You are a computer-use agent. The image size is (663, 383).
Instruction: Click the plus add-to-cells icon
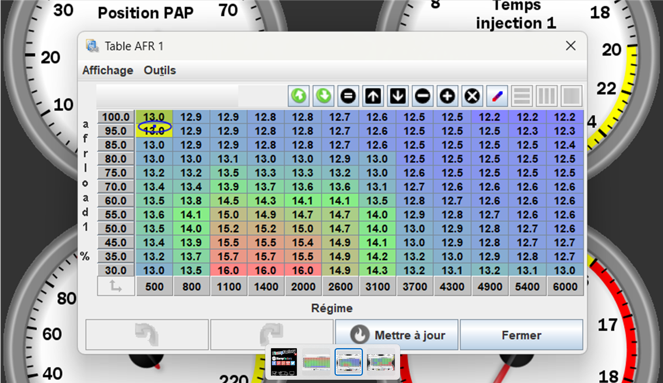tap(447, 96)
